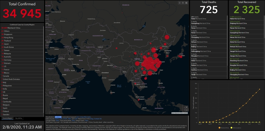Select Belgium in confirmed cases list
This screenshot has width=265, height=131.
pyautogui.click(x=22, y=105)
